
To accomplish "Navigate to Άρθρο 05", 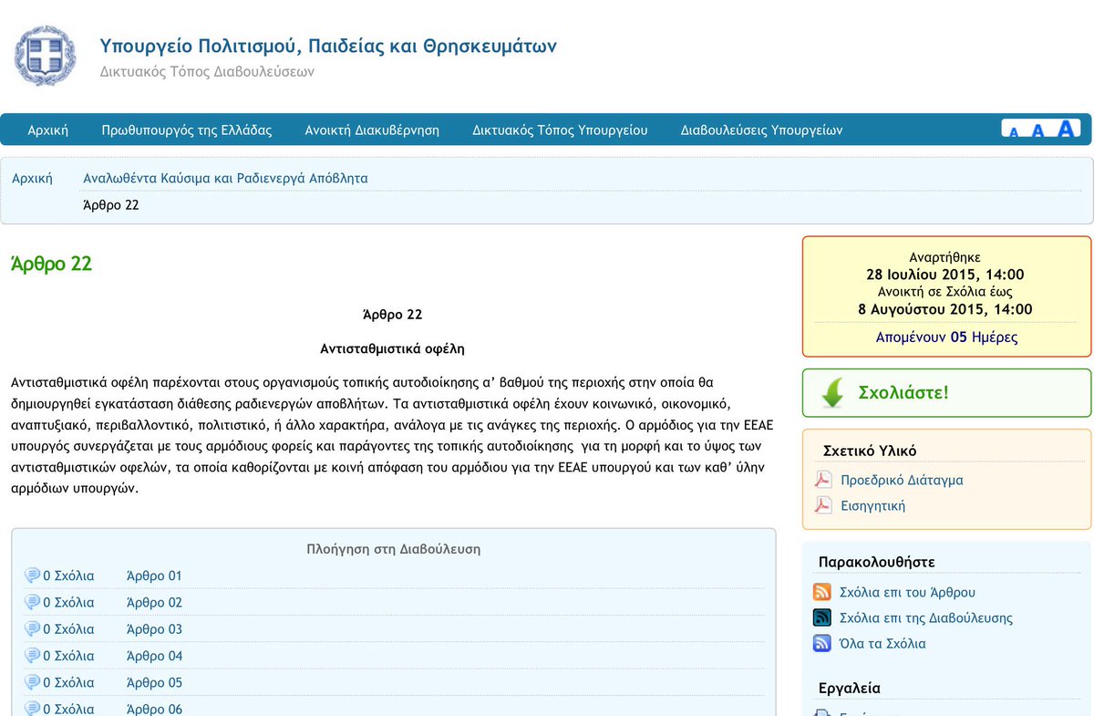I will 154,681.
